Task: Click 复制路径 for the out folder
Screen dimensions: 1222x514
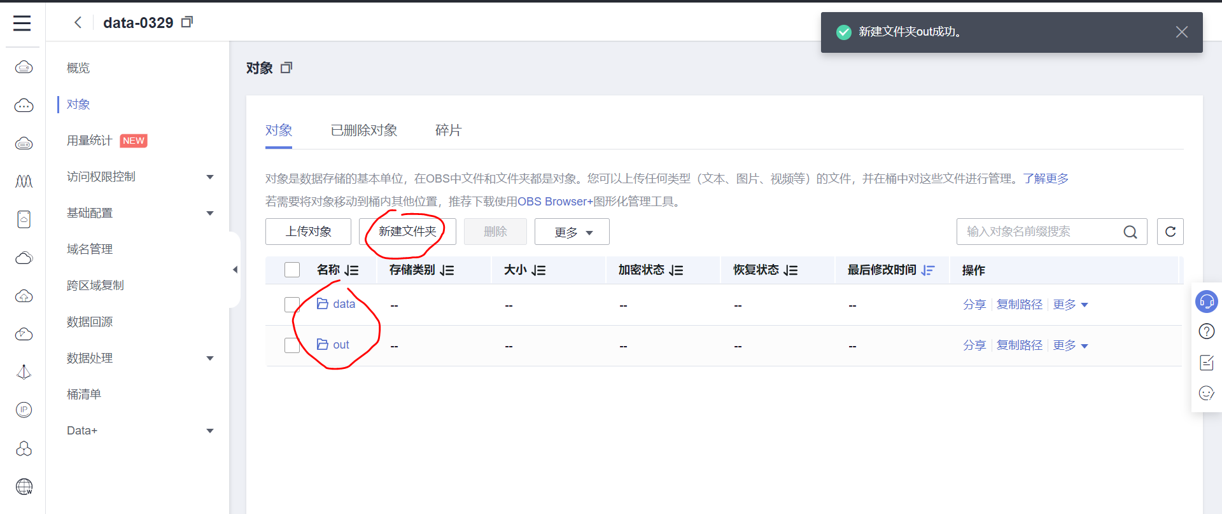Action: (x=1020, y=345)
